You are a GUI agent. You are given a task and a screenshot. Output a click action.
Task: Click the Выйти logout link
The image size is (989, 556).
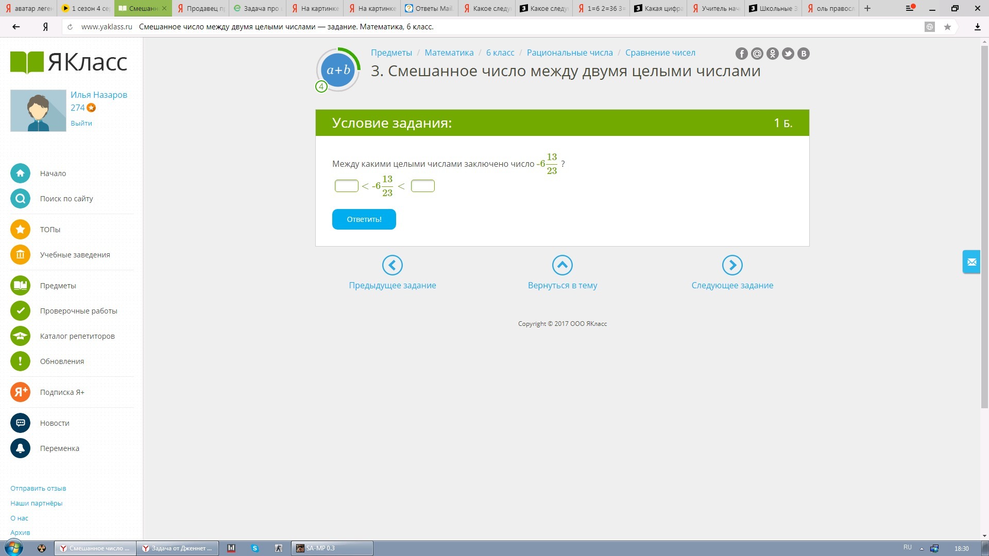point(81,124)
